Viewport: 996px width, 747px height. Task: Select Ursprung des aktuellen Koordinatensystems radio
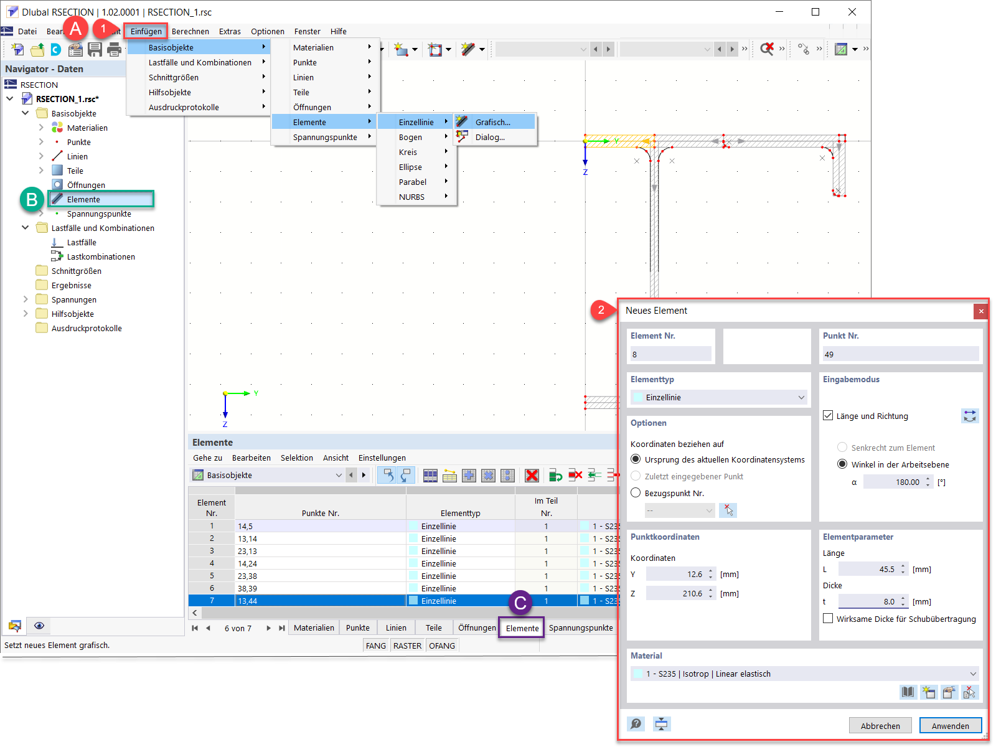pos(636,459)
